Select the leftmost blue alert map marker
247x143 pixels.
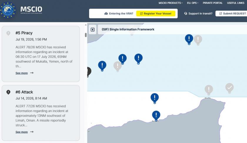click(102, 65)
